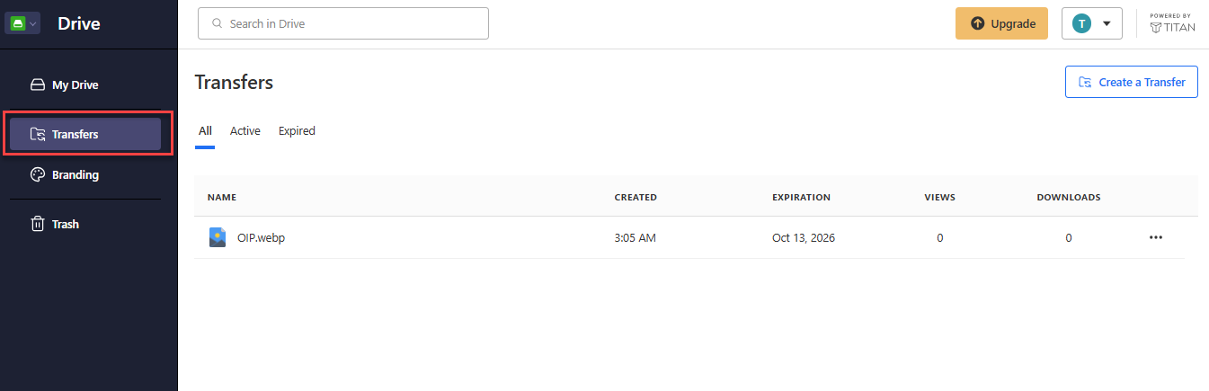Click the Transfers page heading

pos(234,82)
